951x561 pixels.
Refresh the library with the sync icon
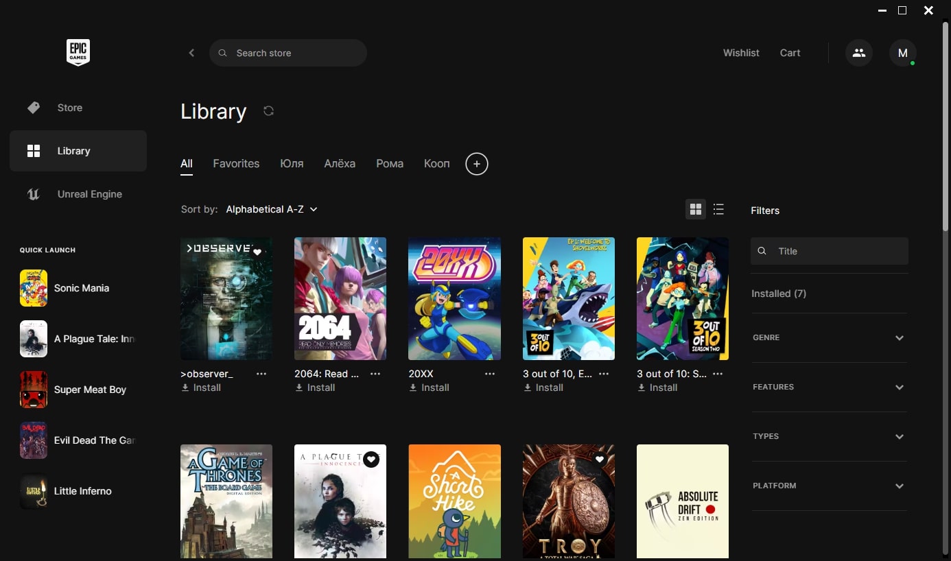tap(268, 111)
